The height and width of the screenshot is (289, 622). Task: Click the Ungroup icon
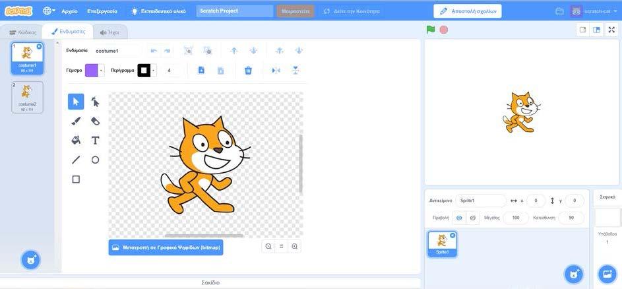207,50
